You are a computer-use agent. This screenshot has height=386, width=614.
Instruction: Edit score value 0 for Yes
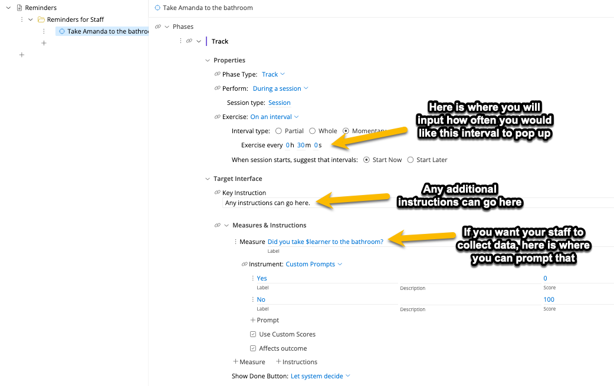click(x=545, y=279)
